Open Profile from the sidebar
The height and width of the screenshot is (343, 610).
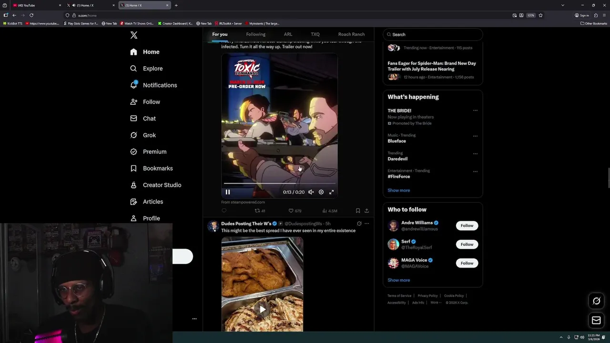145,218
